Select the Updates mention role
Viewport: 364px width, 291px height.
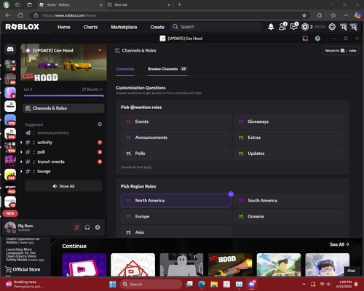[x=288, y=154]
